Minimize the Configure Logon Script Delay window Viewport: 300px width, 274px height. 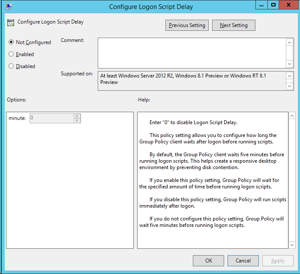click(261, 5)
